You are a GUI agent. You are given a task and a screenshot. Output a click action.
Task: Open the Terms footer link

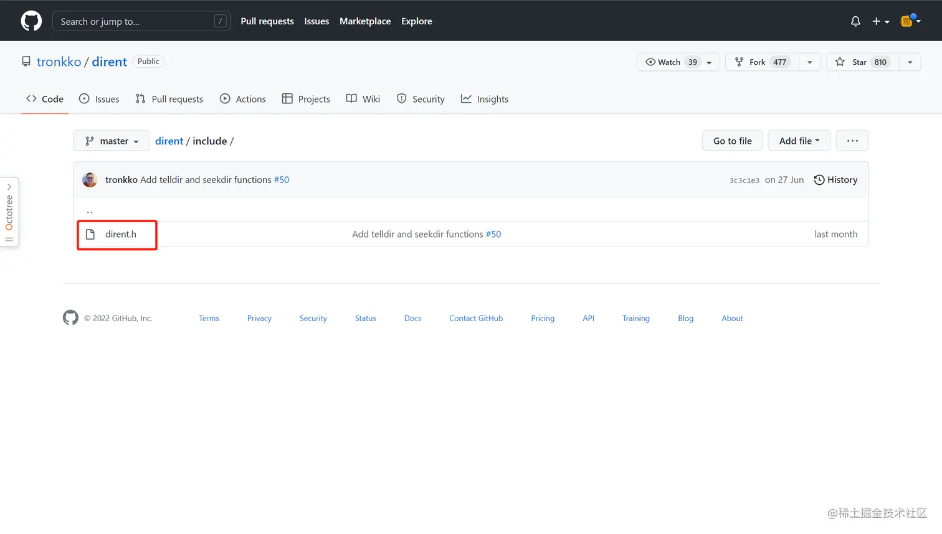[209, 318]
